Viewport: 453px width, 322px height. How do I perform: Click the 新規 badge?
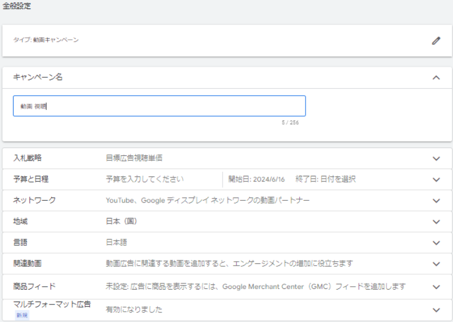tap(22, 315)
